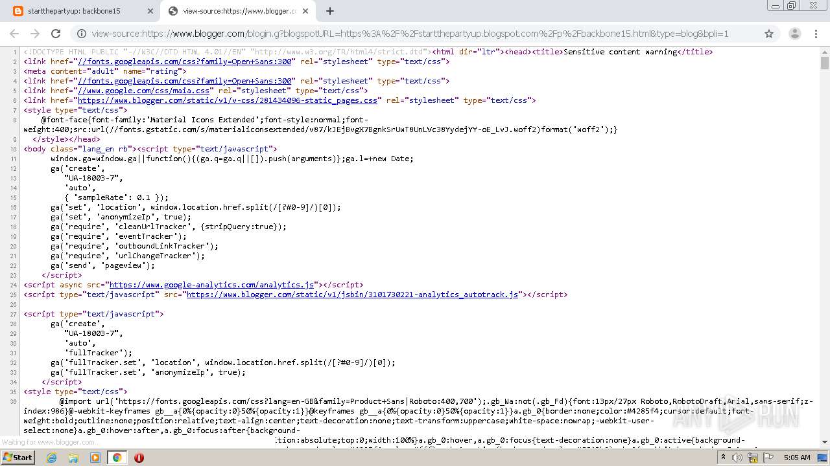The height and width of the screenshot is (466, 830).
Task: Go forward to the next page
Action: coord(35,34)
